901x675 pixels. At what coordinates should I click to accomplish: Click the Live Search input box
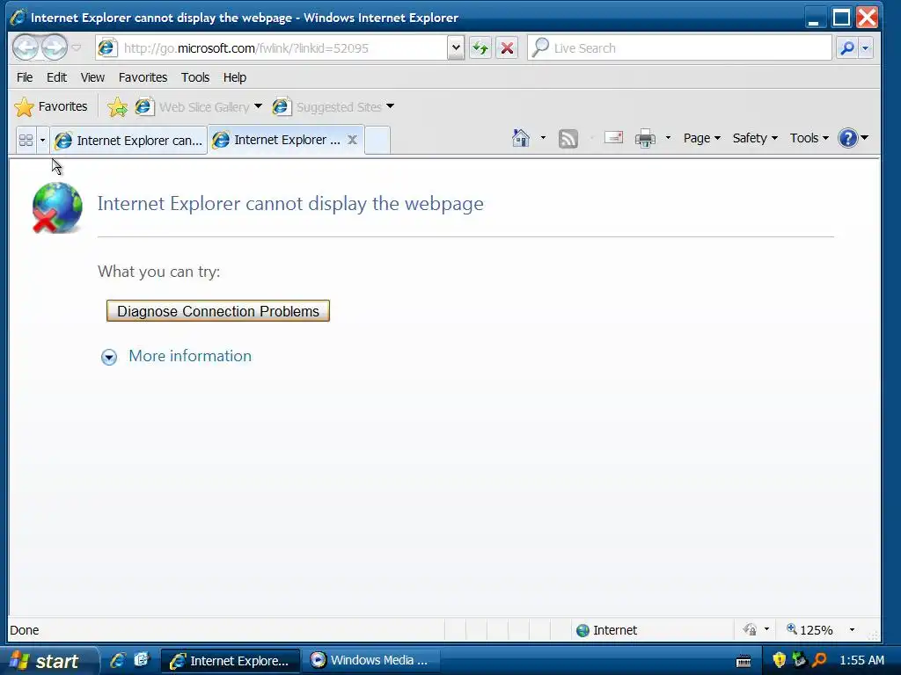pyautogui.click(x=679, y=48)
